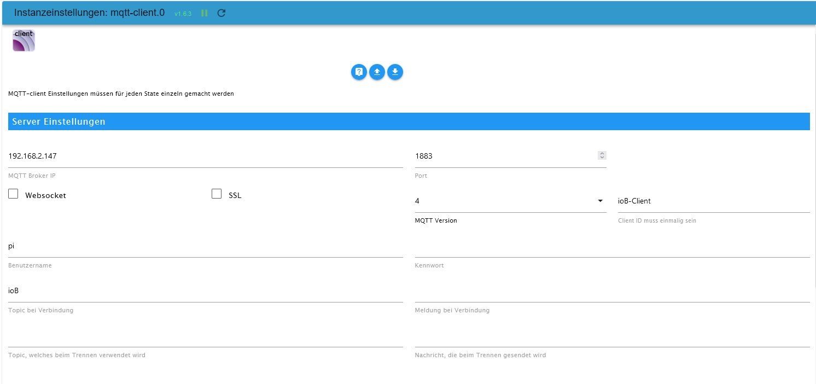Viewport: 816px width, 384px height.
Task: Click the MQTT Broker IP field
Action: click(206, 156)
